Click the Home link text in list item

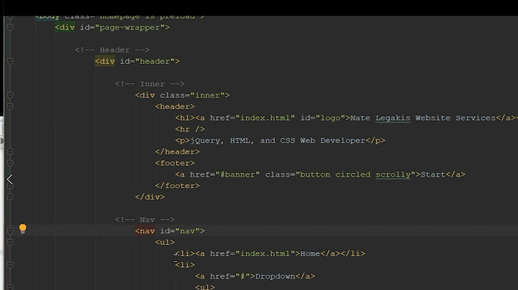[310, 254]
